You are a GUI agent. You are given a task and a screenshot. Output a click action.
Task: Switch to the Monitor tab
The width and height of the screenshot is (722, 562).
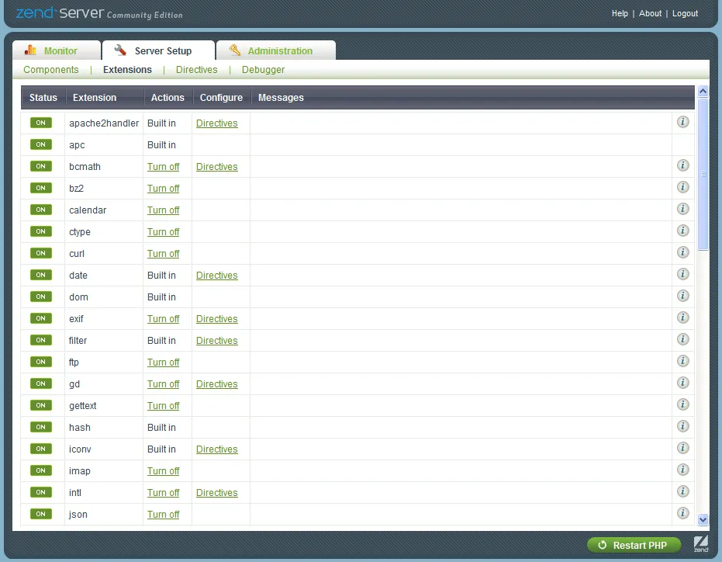click(x=56, y=50)
